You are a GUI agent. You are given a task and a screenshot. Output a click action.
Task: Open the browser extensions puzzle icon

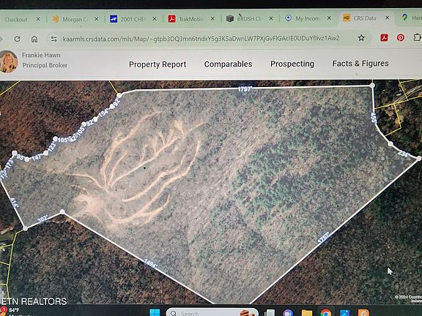click(x=417, y=37)
